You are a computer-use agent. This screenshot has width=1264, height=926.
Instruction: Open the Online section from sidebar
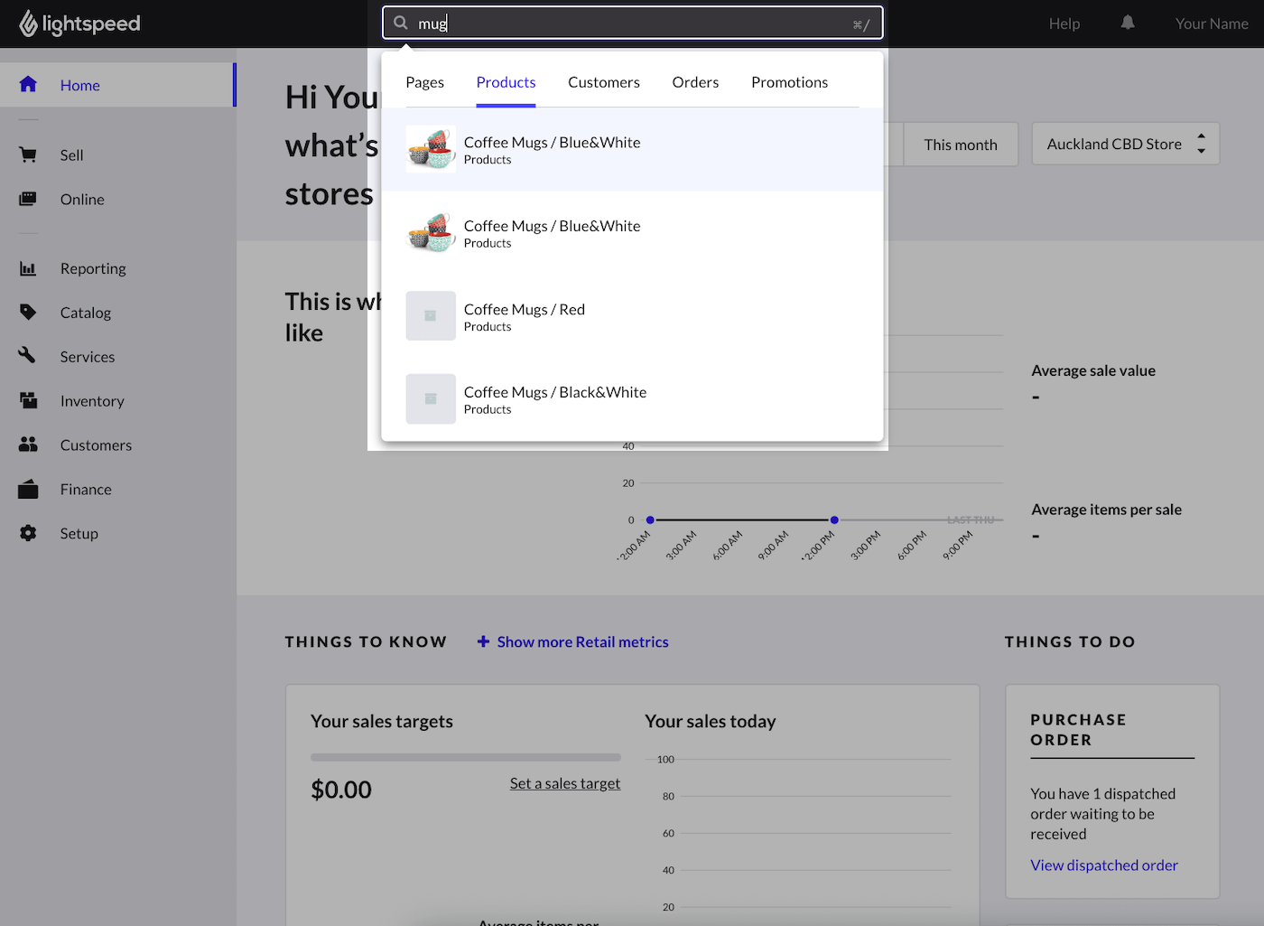point(82,199)
